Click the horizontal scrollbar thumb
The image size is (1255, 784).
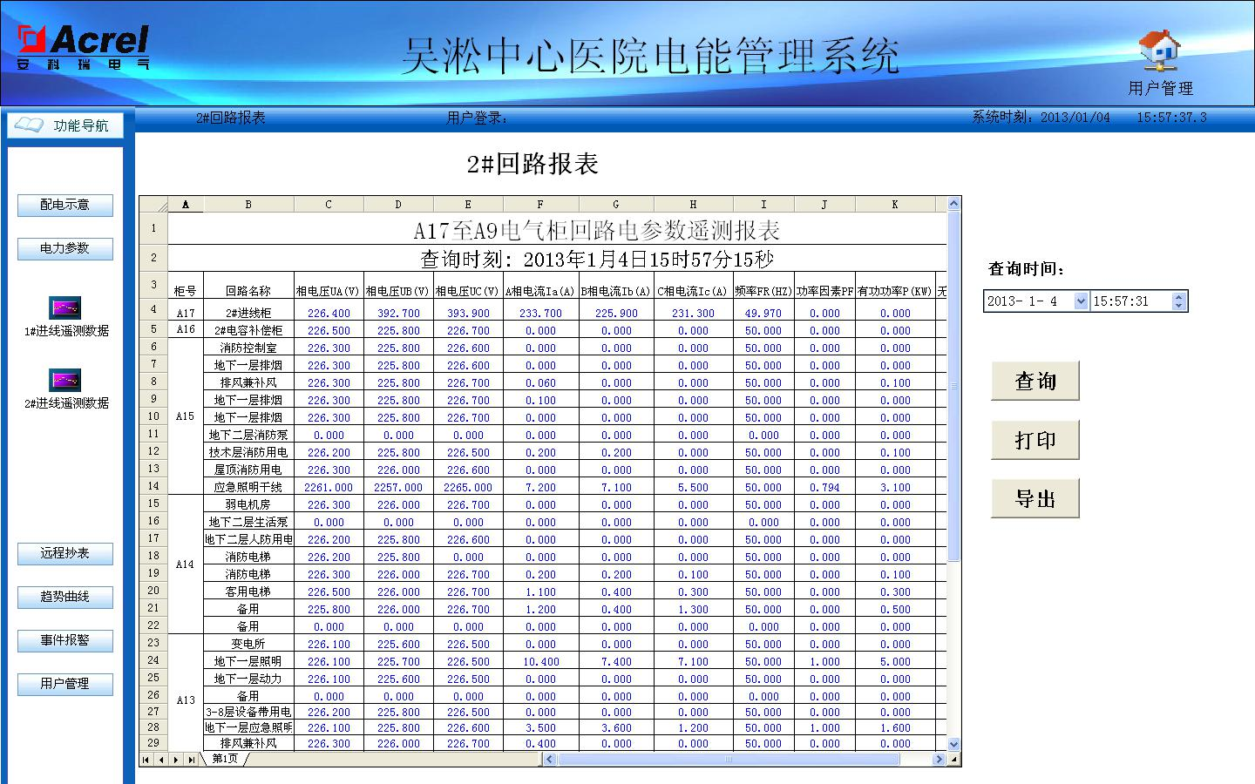pyautogui.click(x=729, y=760)
